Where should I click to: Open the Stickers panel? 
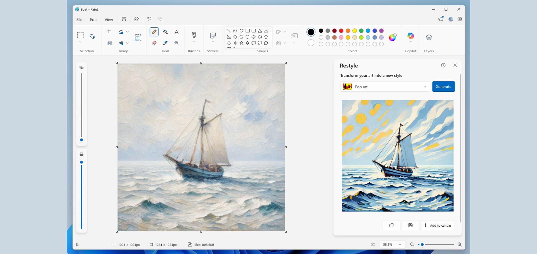click(213, 36)
